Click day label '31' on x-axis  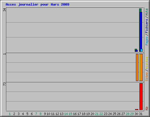point(141,114)
